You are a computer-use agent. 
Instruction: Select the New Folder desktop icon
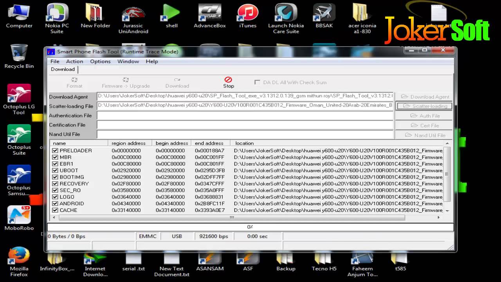click(x=95, y=16)
